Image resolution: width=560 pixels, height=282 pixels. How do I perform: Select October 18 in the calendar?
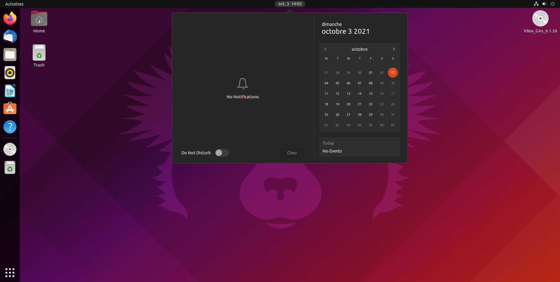326,104
